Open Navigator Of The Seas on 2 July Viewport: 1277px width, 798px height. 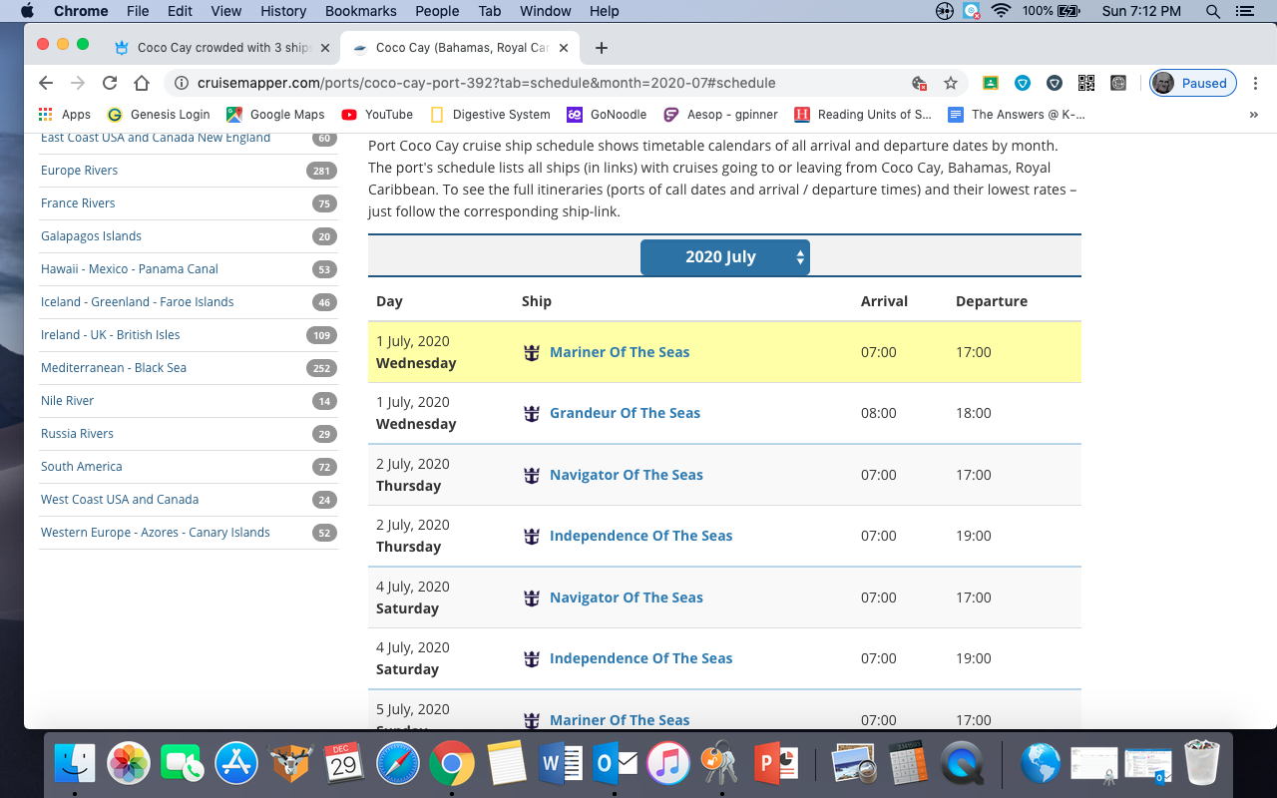click(x=627, y=475)
